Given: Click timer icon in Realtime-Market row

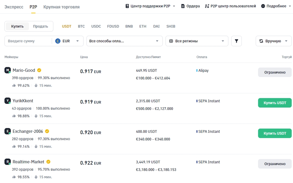Looking at the screenshot, I should [x=36, y=177].
